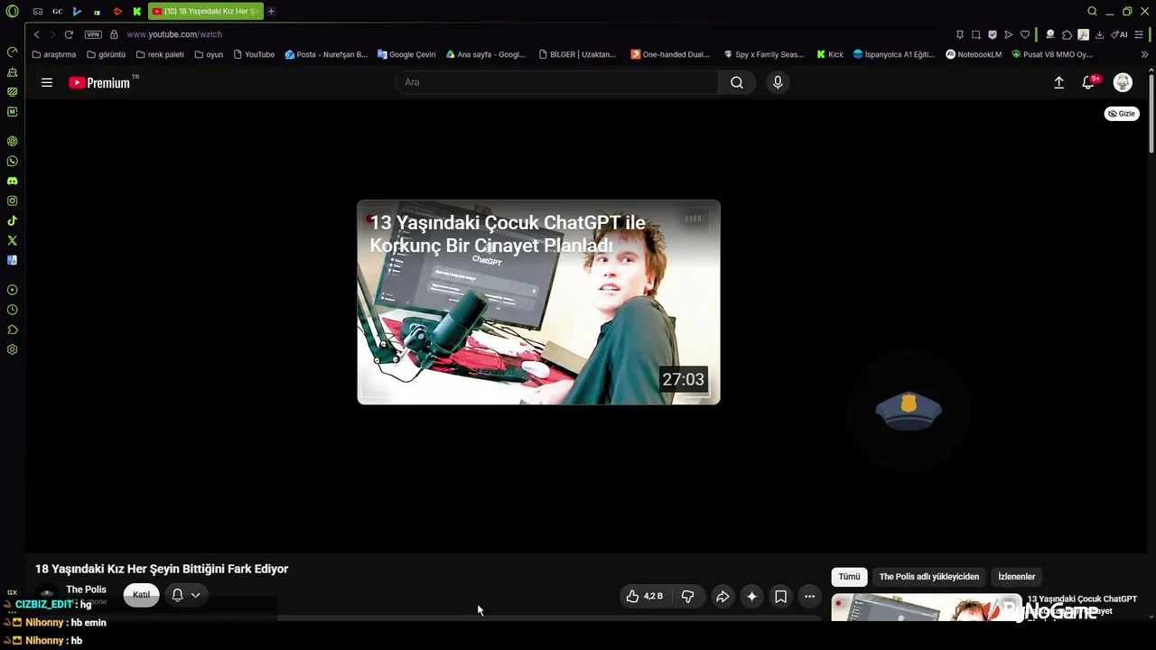Open a new browser tab
1156x650 pixels.
coord(271,11)
